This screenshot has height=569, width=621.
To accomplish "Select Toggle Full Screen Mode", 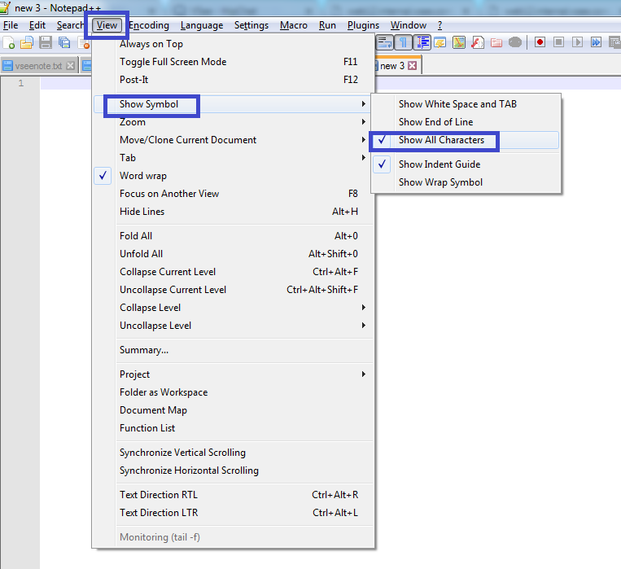I will click(234, 62).
